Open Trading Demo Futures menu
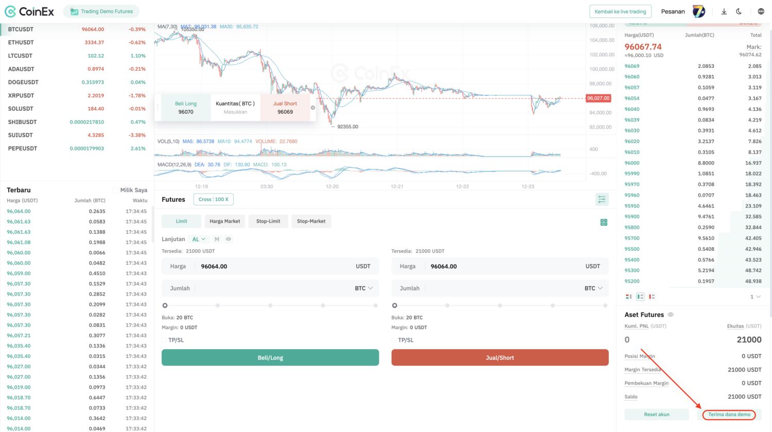 (101, 11)
